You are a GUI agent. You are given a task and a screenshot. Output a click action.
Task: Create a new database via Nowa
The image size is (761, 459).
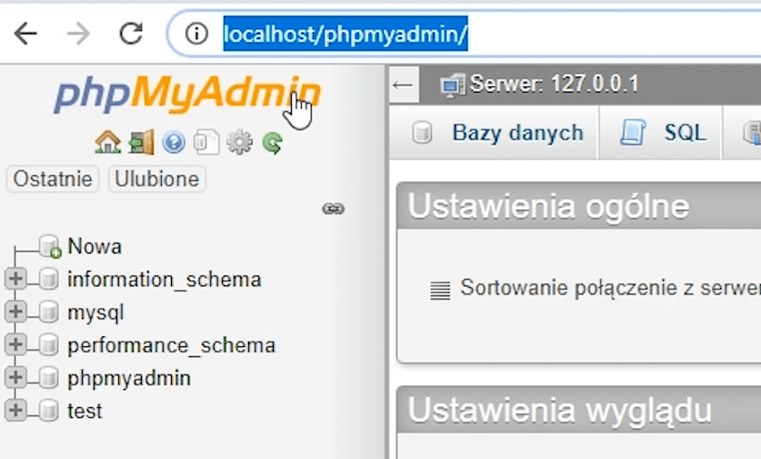point(95,246)
